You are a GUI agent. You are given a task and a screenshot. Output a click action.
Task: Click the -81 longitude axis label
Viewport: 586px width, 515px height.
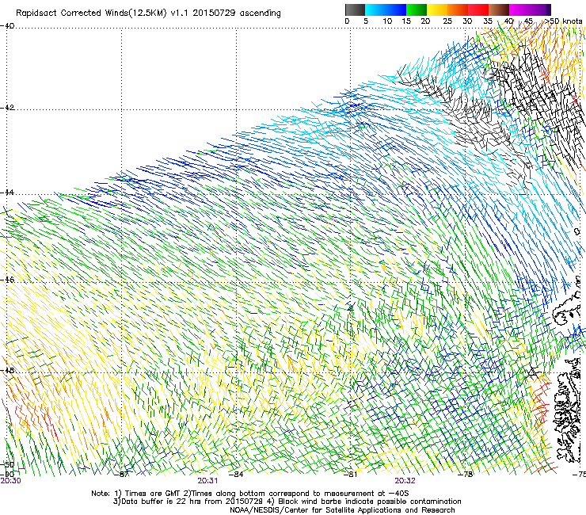pos(351,475)
